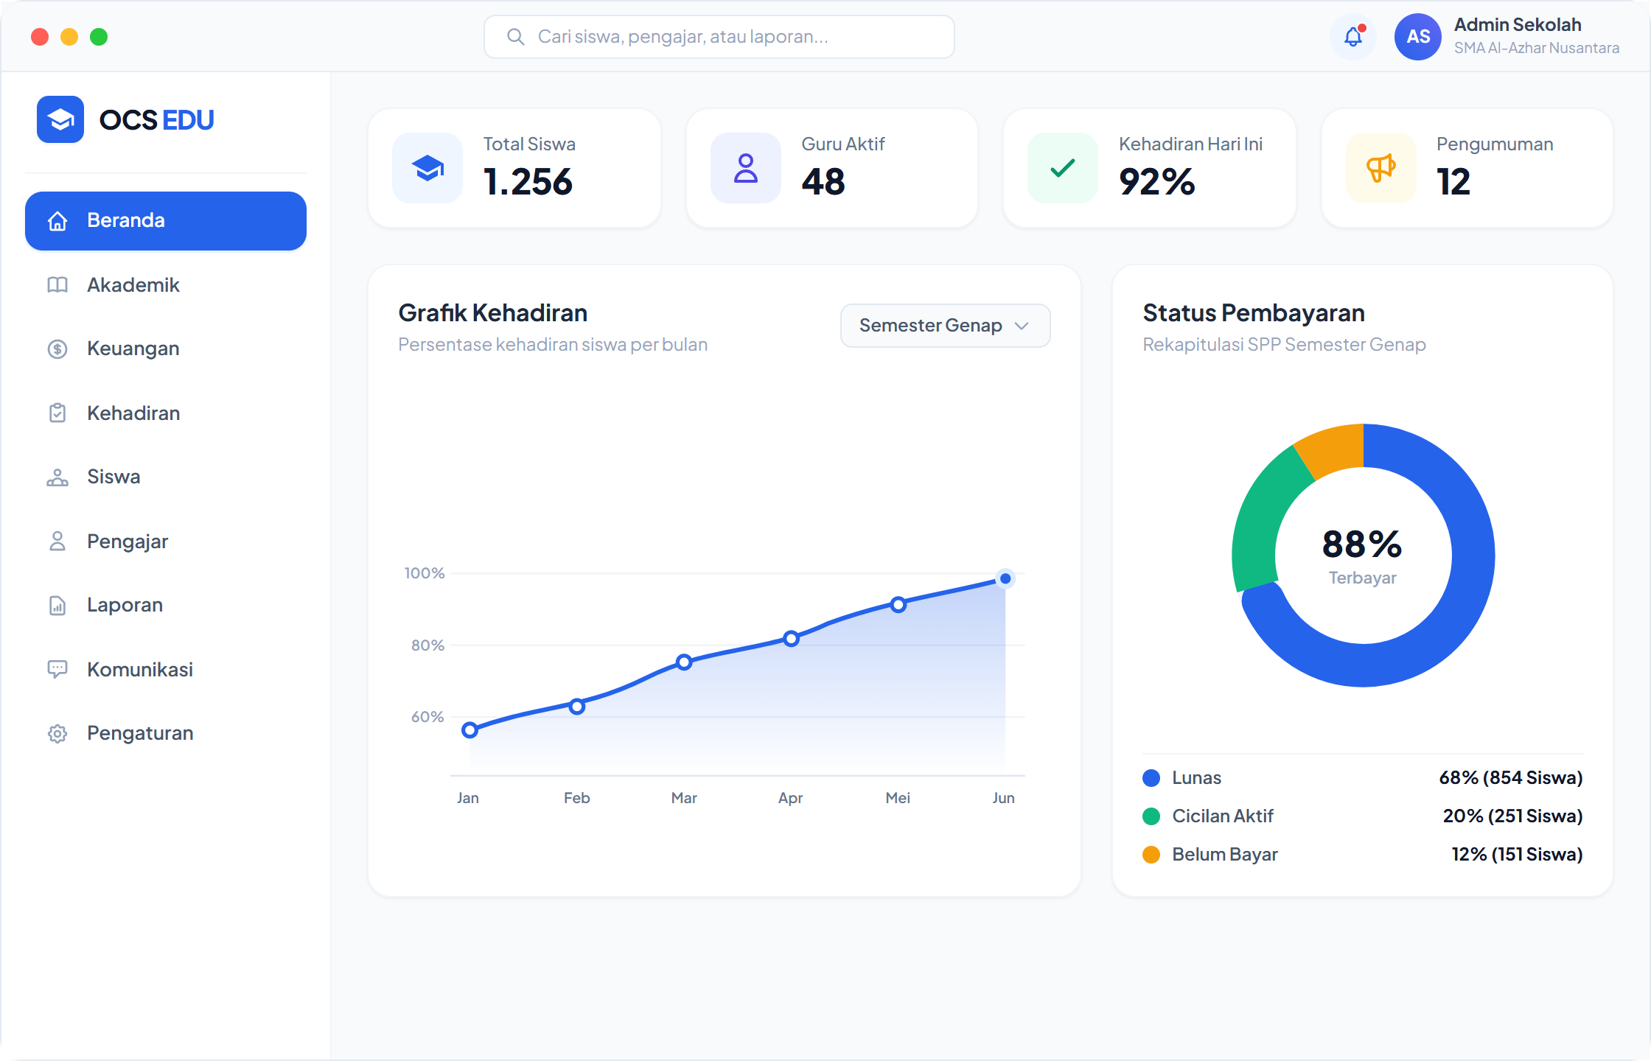This screenshot has width=1651, height=1061.
Task: Click the Cicilan Aktif green legend dot
Action: [x=1151, y=816]
